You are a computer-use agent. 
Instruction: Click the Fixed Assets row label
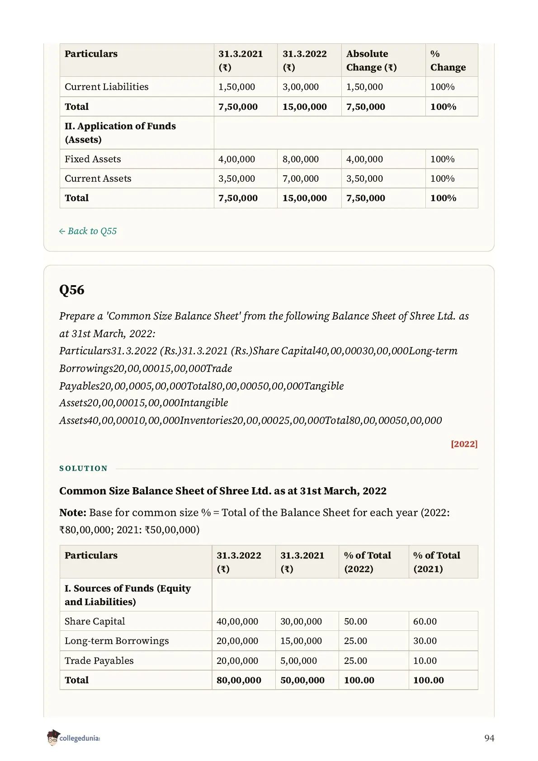tap(93, 159)
